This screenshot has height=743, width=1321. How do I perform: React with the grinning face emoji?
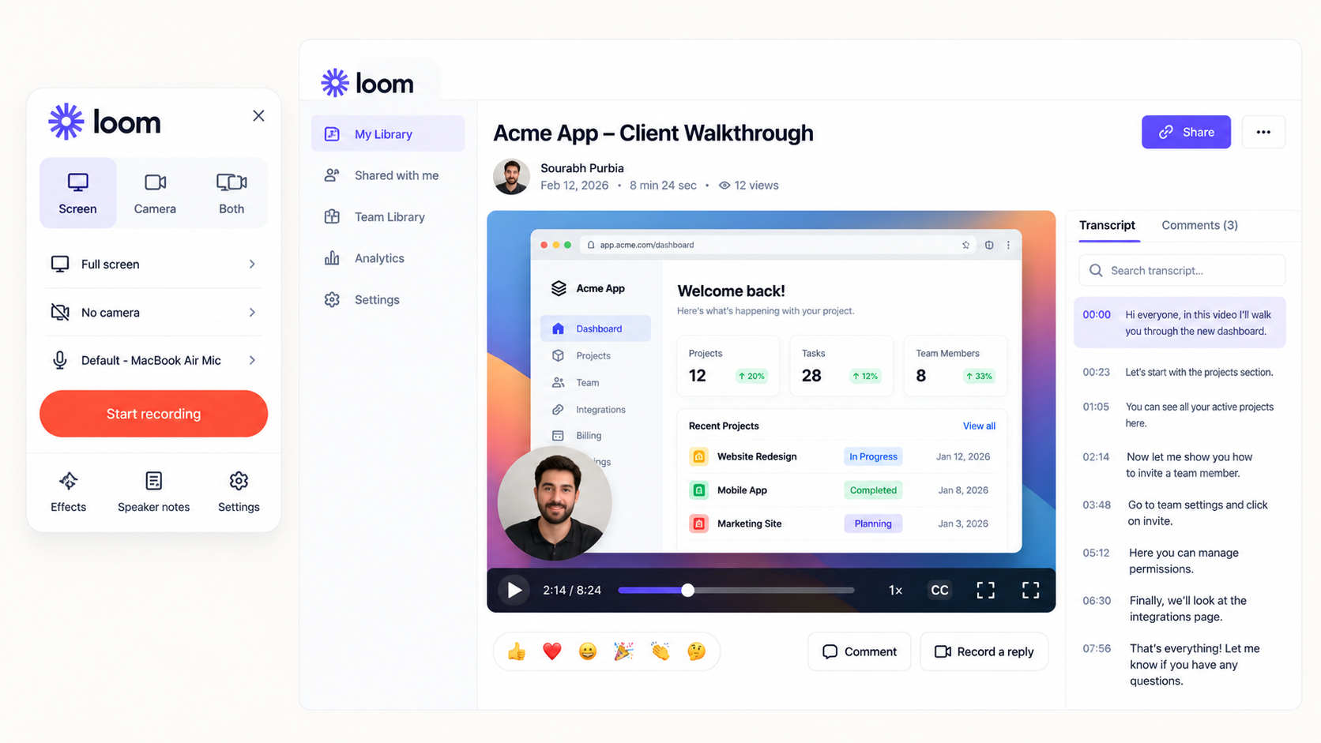588,651
